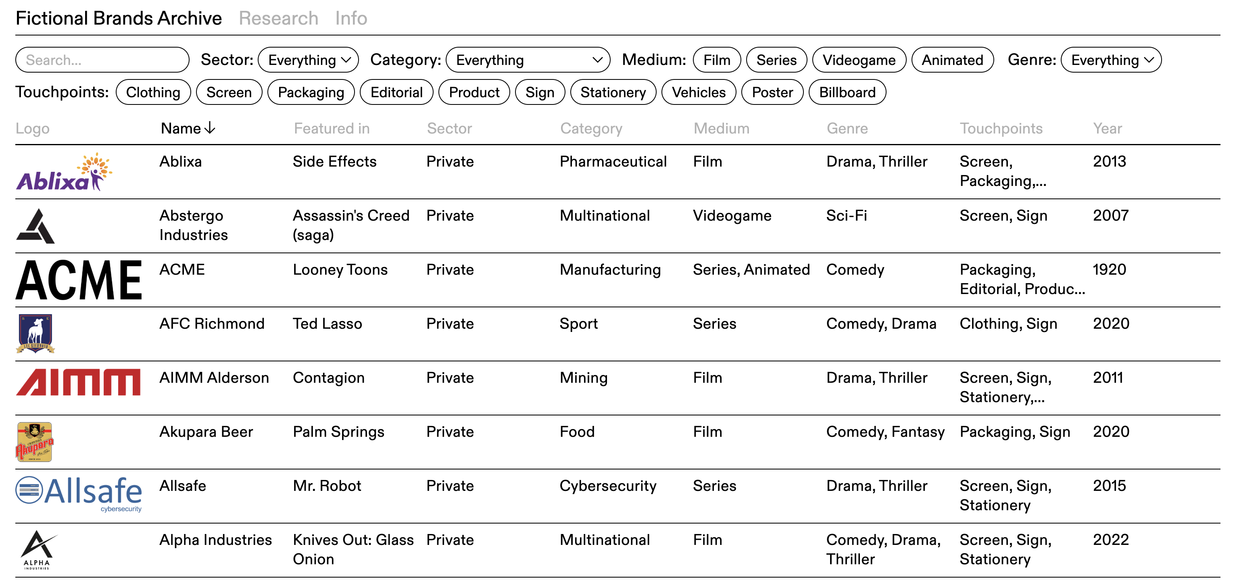Focus the Search input field
Viewport: 1235px width, 580px height.
[102, 60]
